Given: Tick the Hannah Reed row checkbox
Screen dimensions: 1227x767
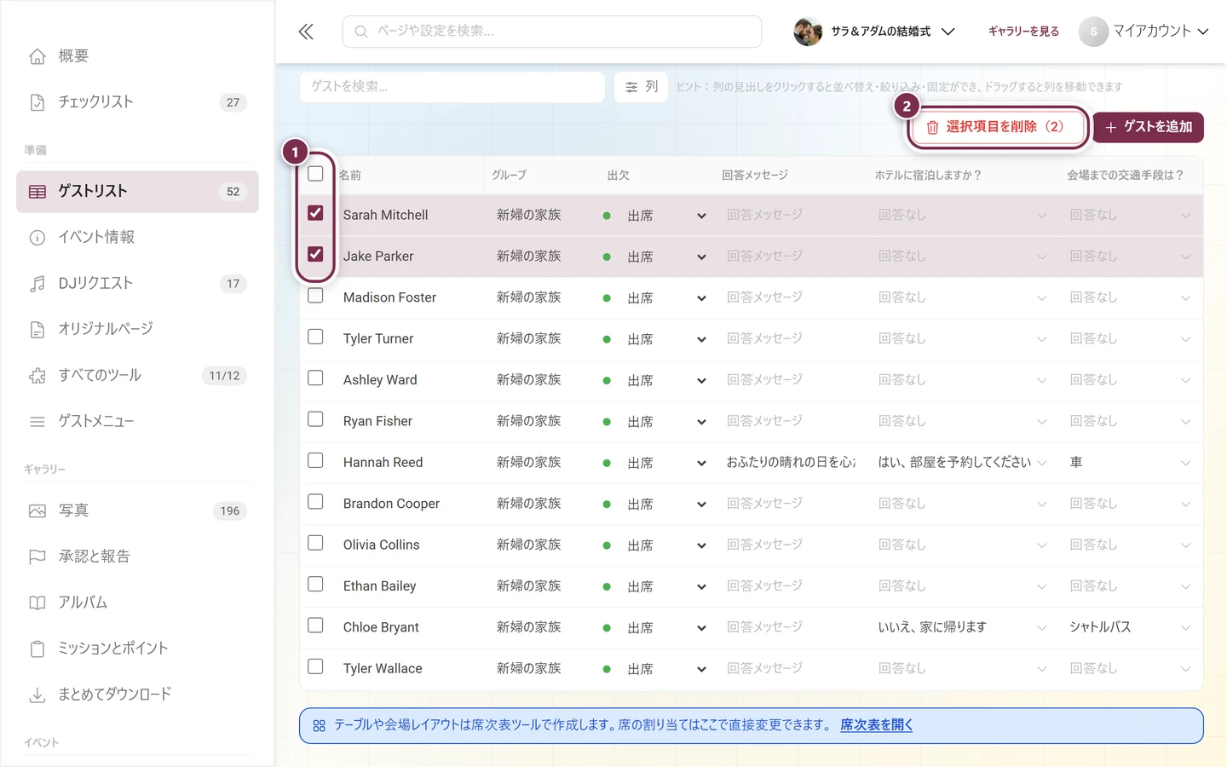Looking at the screenshot, I should click(x=315, y=460).
